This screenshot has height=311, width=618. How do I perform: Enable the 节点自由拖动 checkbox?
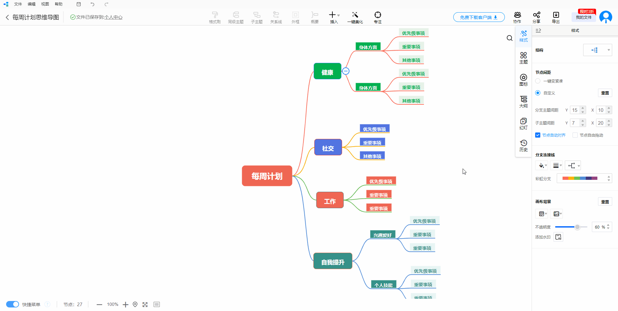point(575,135)
